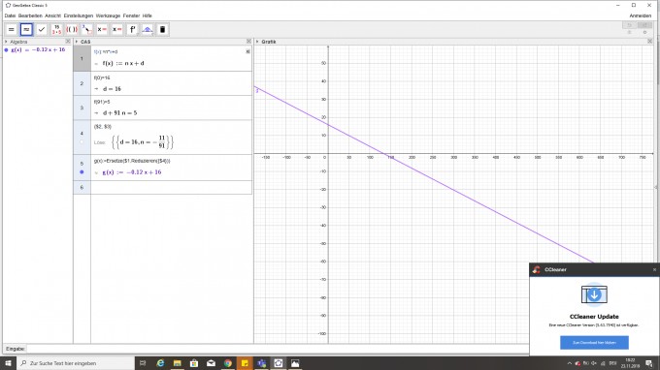Click into the Eingabe input bar
The image size is (660, 370).
(278, 349)
